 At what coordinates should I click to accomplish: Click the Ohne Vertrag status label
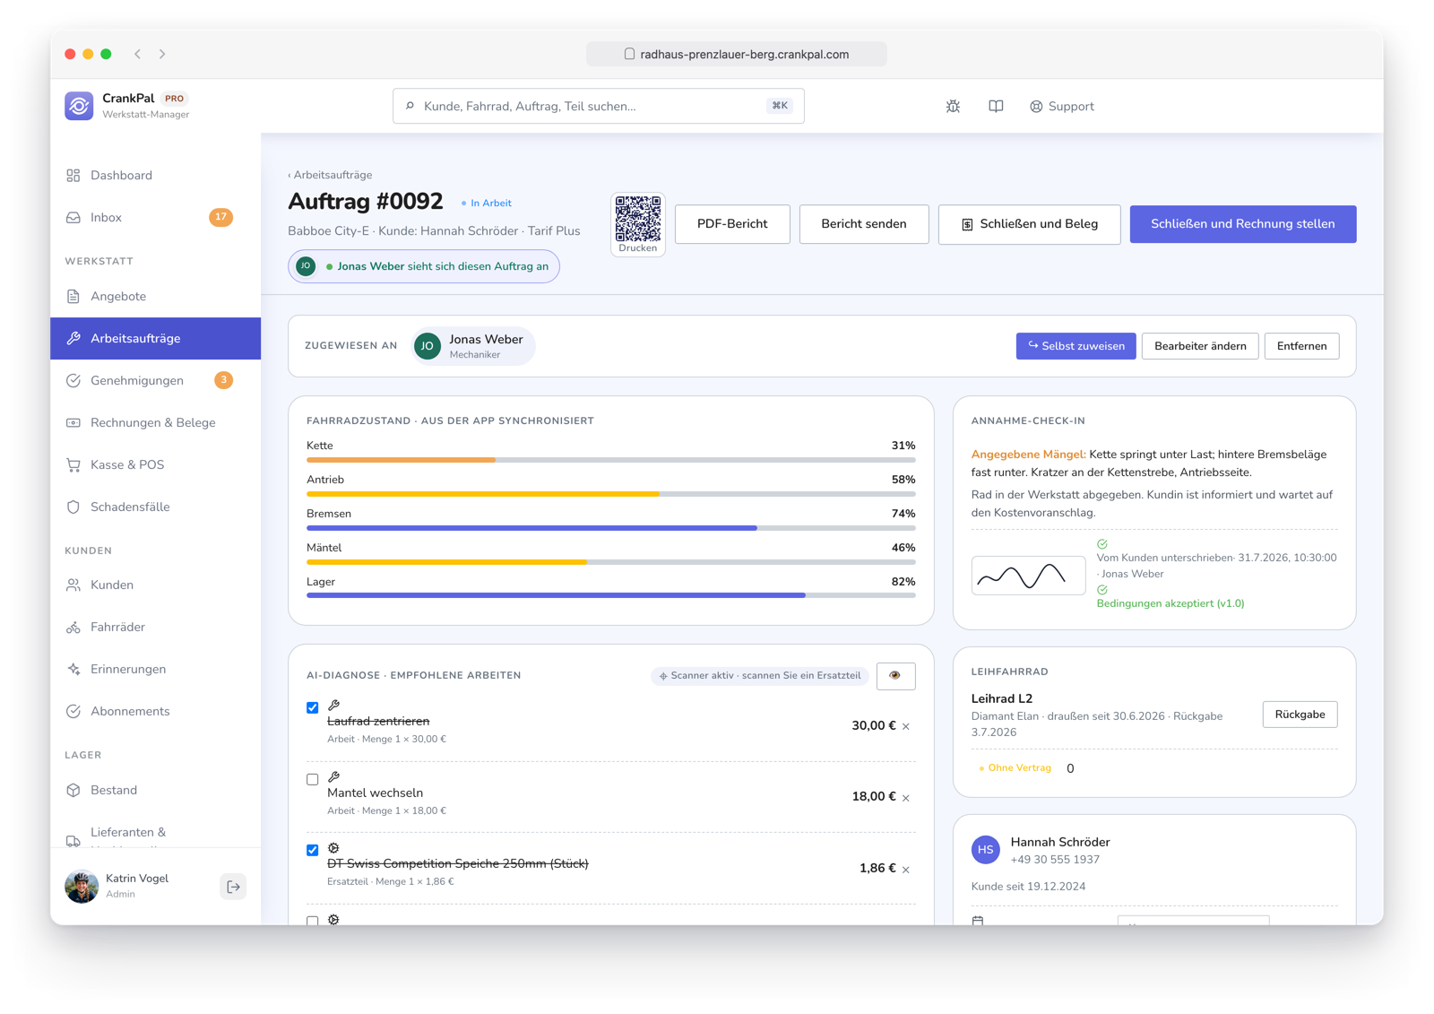(x=1015, y=767)
